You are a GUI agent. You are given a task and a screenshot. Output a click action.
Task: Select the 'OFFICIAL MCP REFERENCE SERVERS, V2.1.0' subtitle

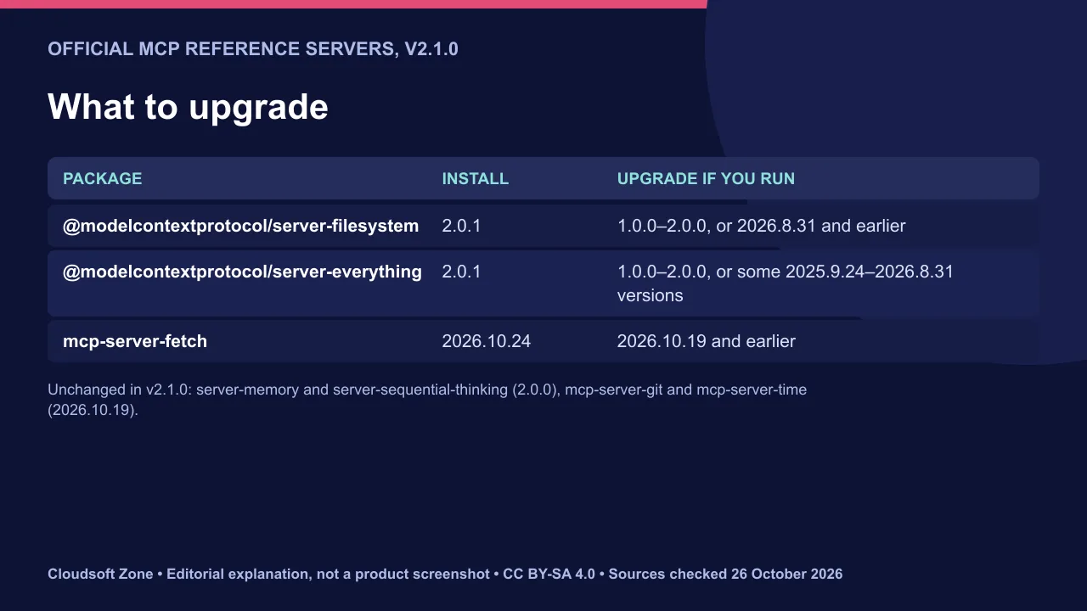pyautogui.click(x=253, y=49)
